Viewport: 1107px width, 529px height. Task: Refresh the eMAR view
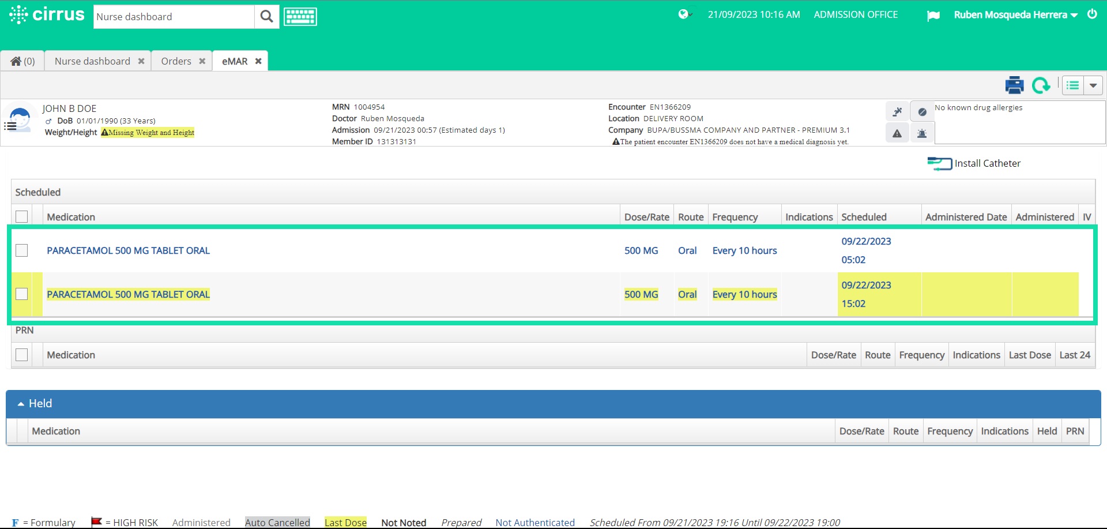[1041, 85]
